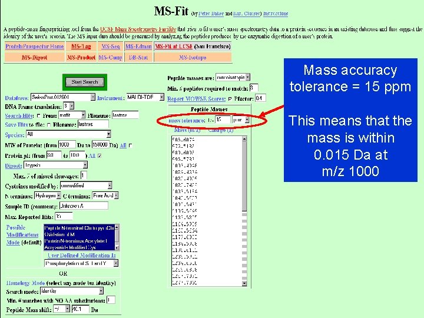This screenshot has width=424, height=318.
Task: Click the Sample ID comment field
Action: click(x=84, y=206)
